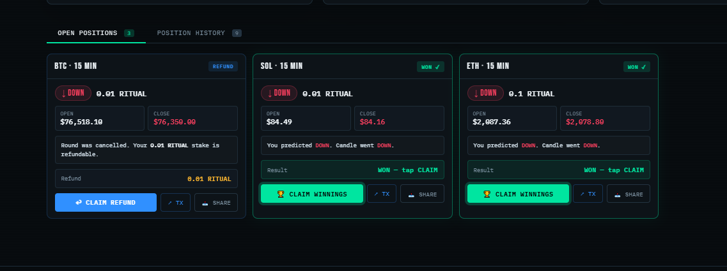Viewport: 727px width, 271px height.
Task: Click the SOL prediction outcome message
Action: click(x=352, y=145)
